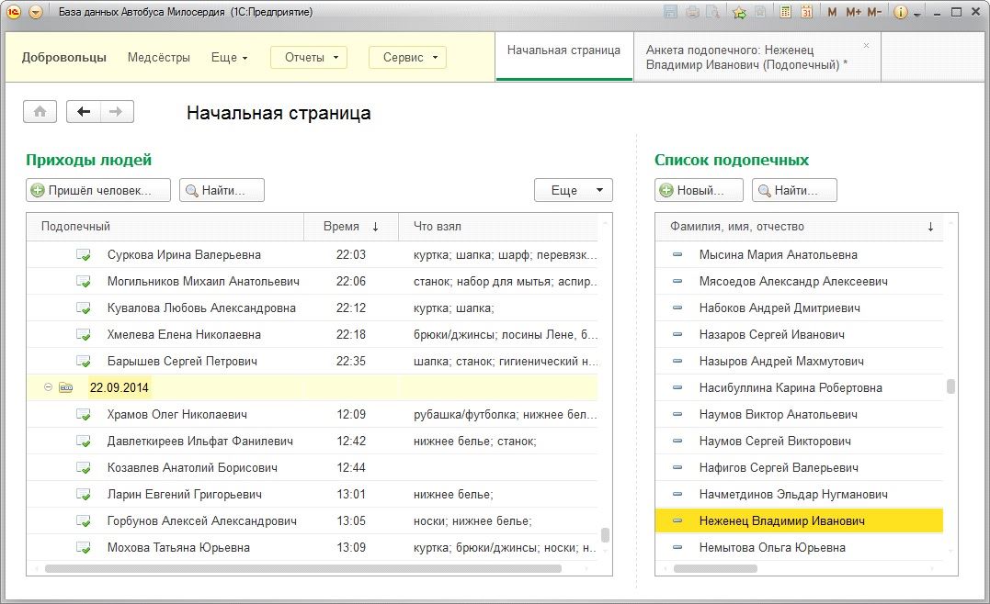Select Наумов Виктор Анатольевич in list
Viewport: 990px width, 604px height.
(800, 414)
